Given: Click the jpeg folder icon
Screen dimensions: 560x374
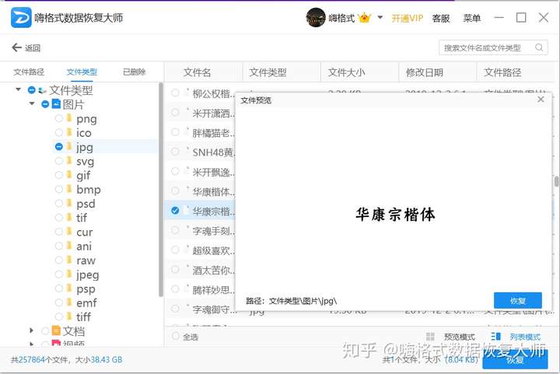Looking at the screenshot, I should 69,274.
